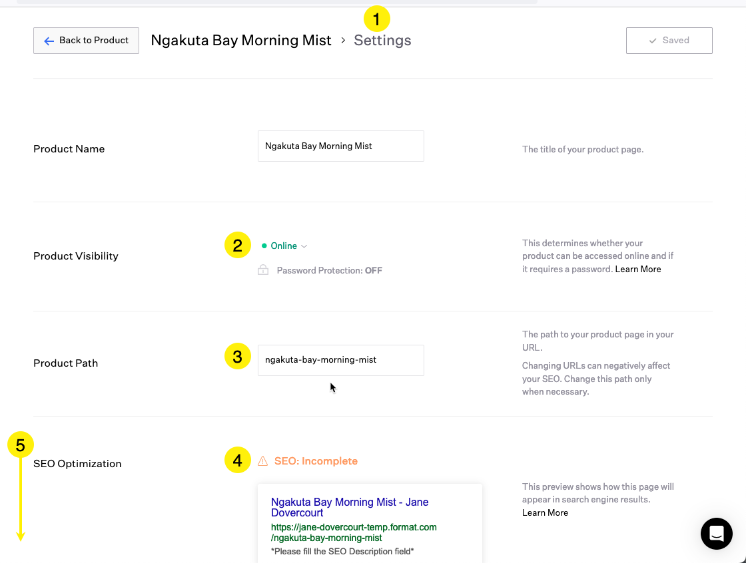Click the checkmark in the Saved button
746x563 pixels.
[653, 41]
